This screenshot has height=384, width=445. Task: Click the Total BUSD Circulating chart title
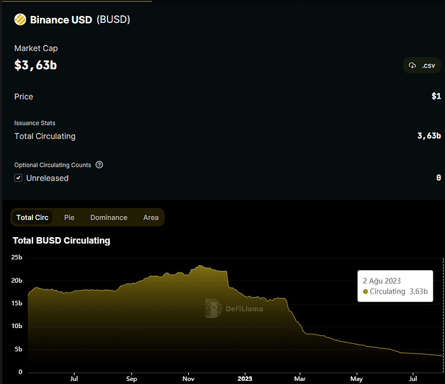(62, 240)
